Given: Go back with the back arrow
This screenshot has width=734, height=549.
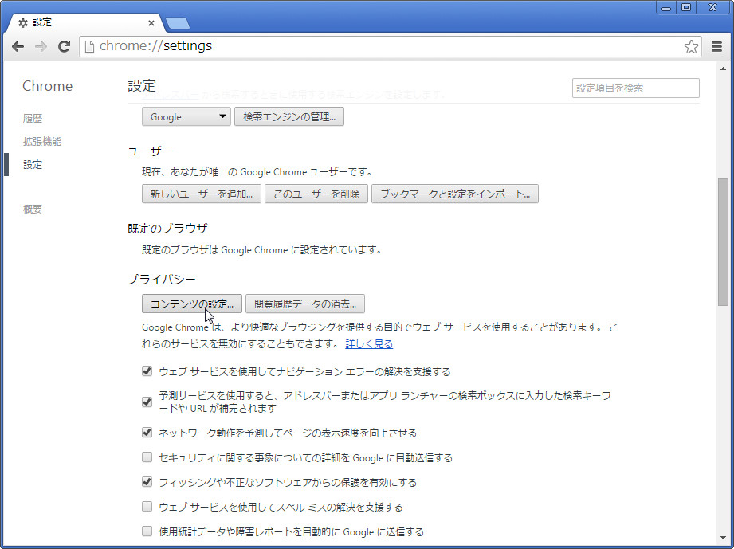Looking at the screenshot, I should point(18,46).
